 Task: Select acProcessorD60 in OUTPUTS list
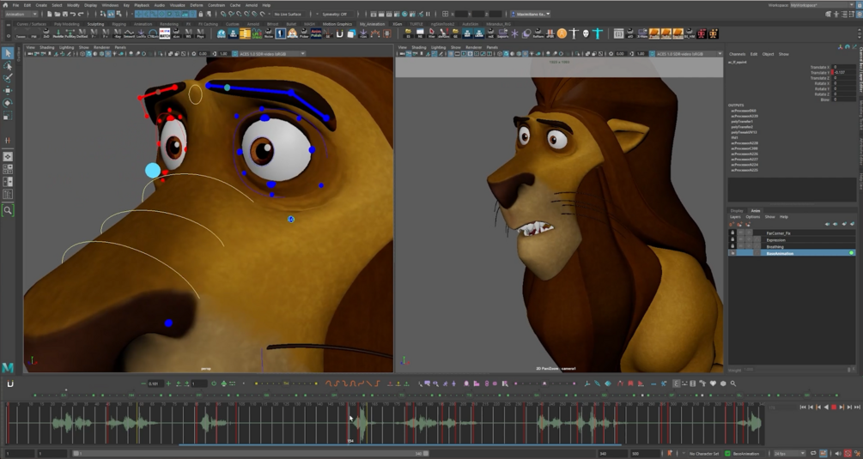tap(743, 111)
